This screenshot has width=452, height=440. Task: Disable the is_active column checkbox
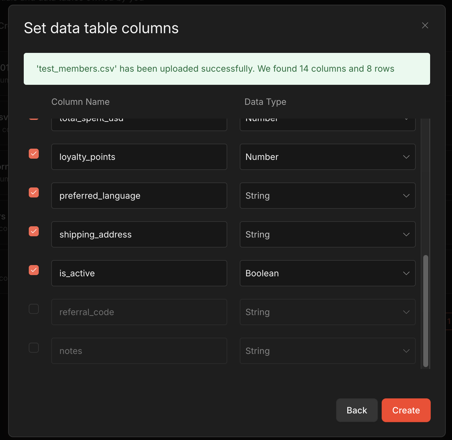(34, 270)
